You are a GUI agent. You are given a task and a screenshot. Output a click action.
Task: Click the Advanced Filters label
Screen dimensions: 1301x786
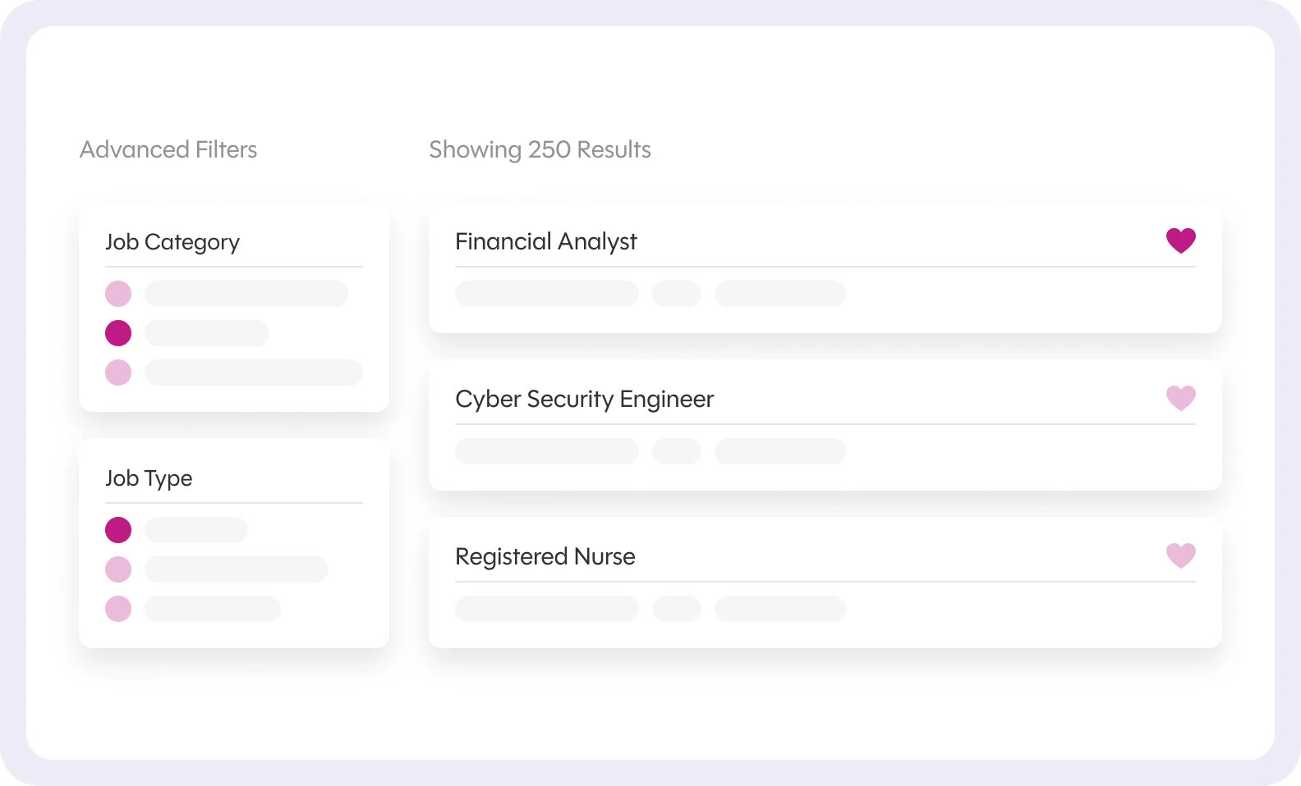[168, 149]
